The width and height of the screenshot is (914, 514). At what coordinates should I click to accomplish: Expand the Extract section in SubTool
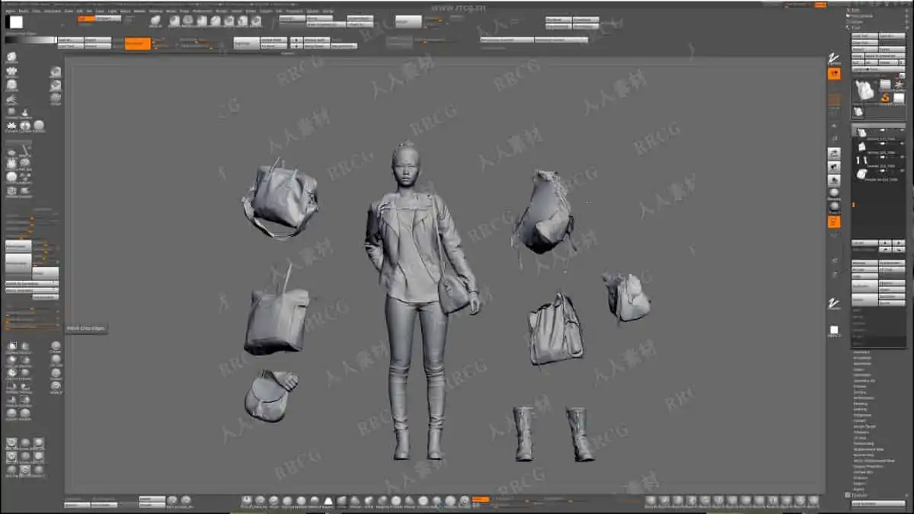pos(858,343)
